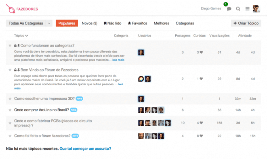Expand the arrow next to Todas As Categorias
This screenshot has width=267, height=160.
(49, 23)
